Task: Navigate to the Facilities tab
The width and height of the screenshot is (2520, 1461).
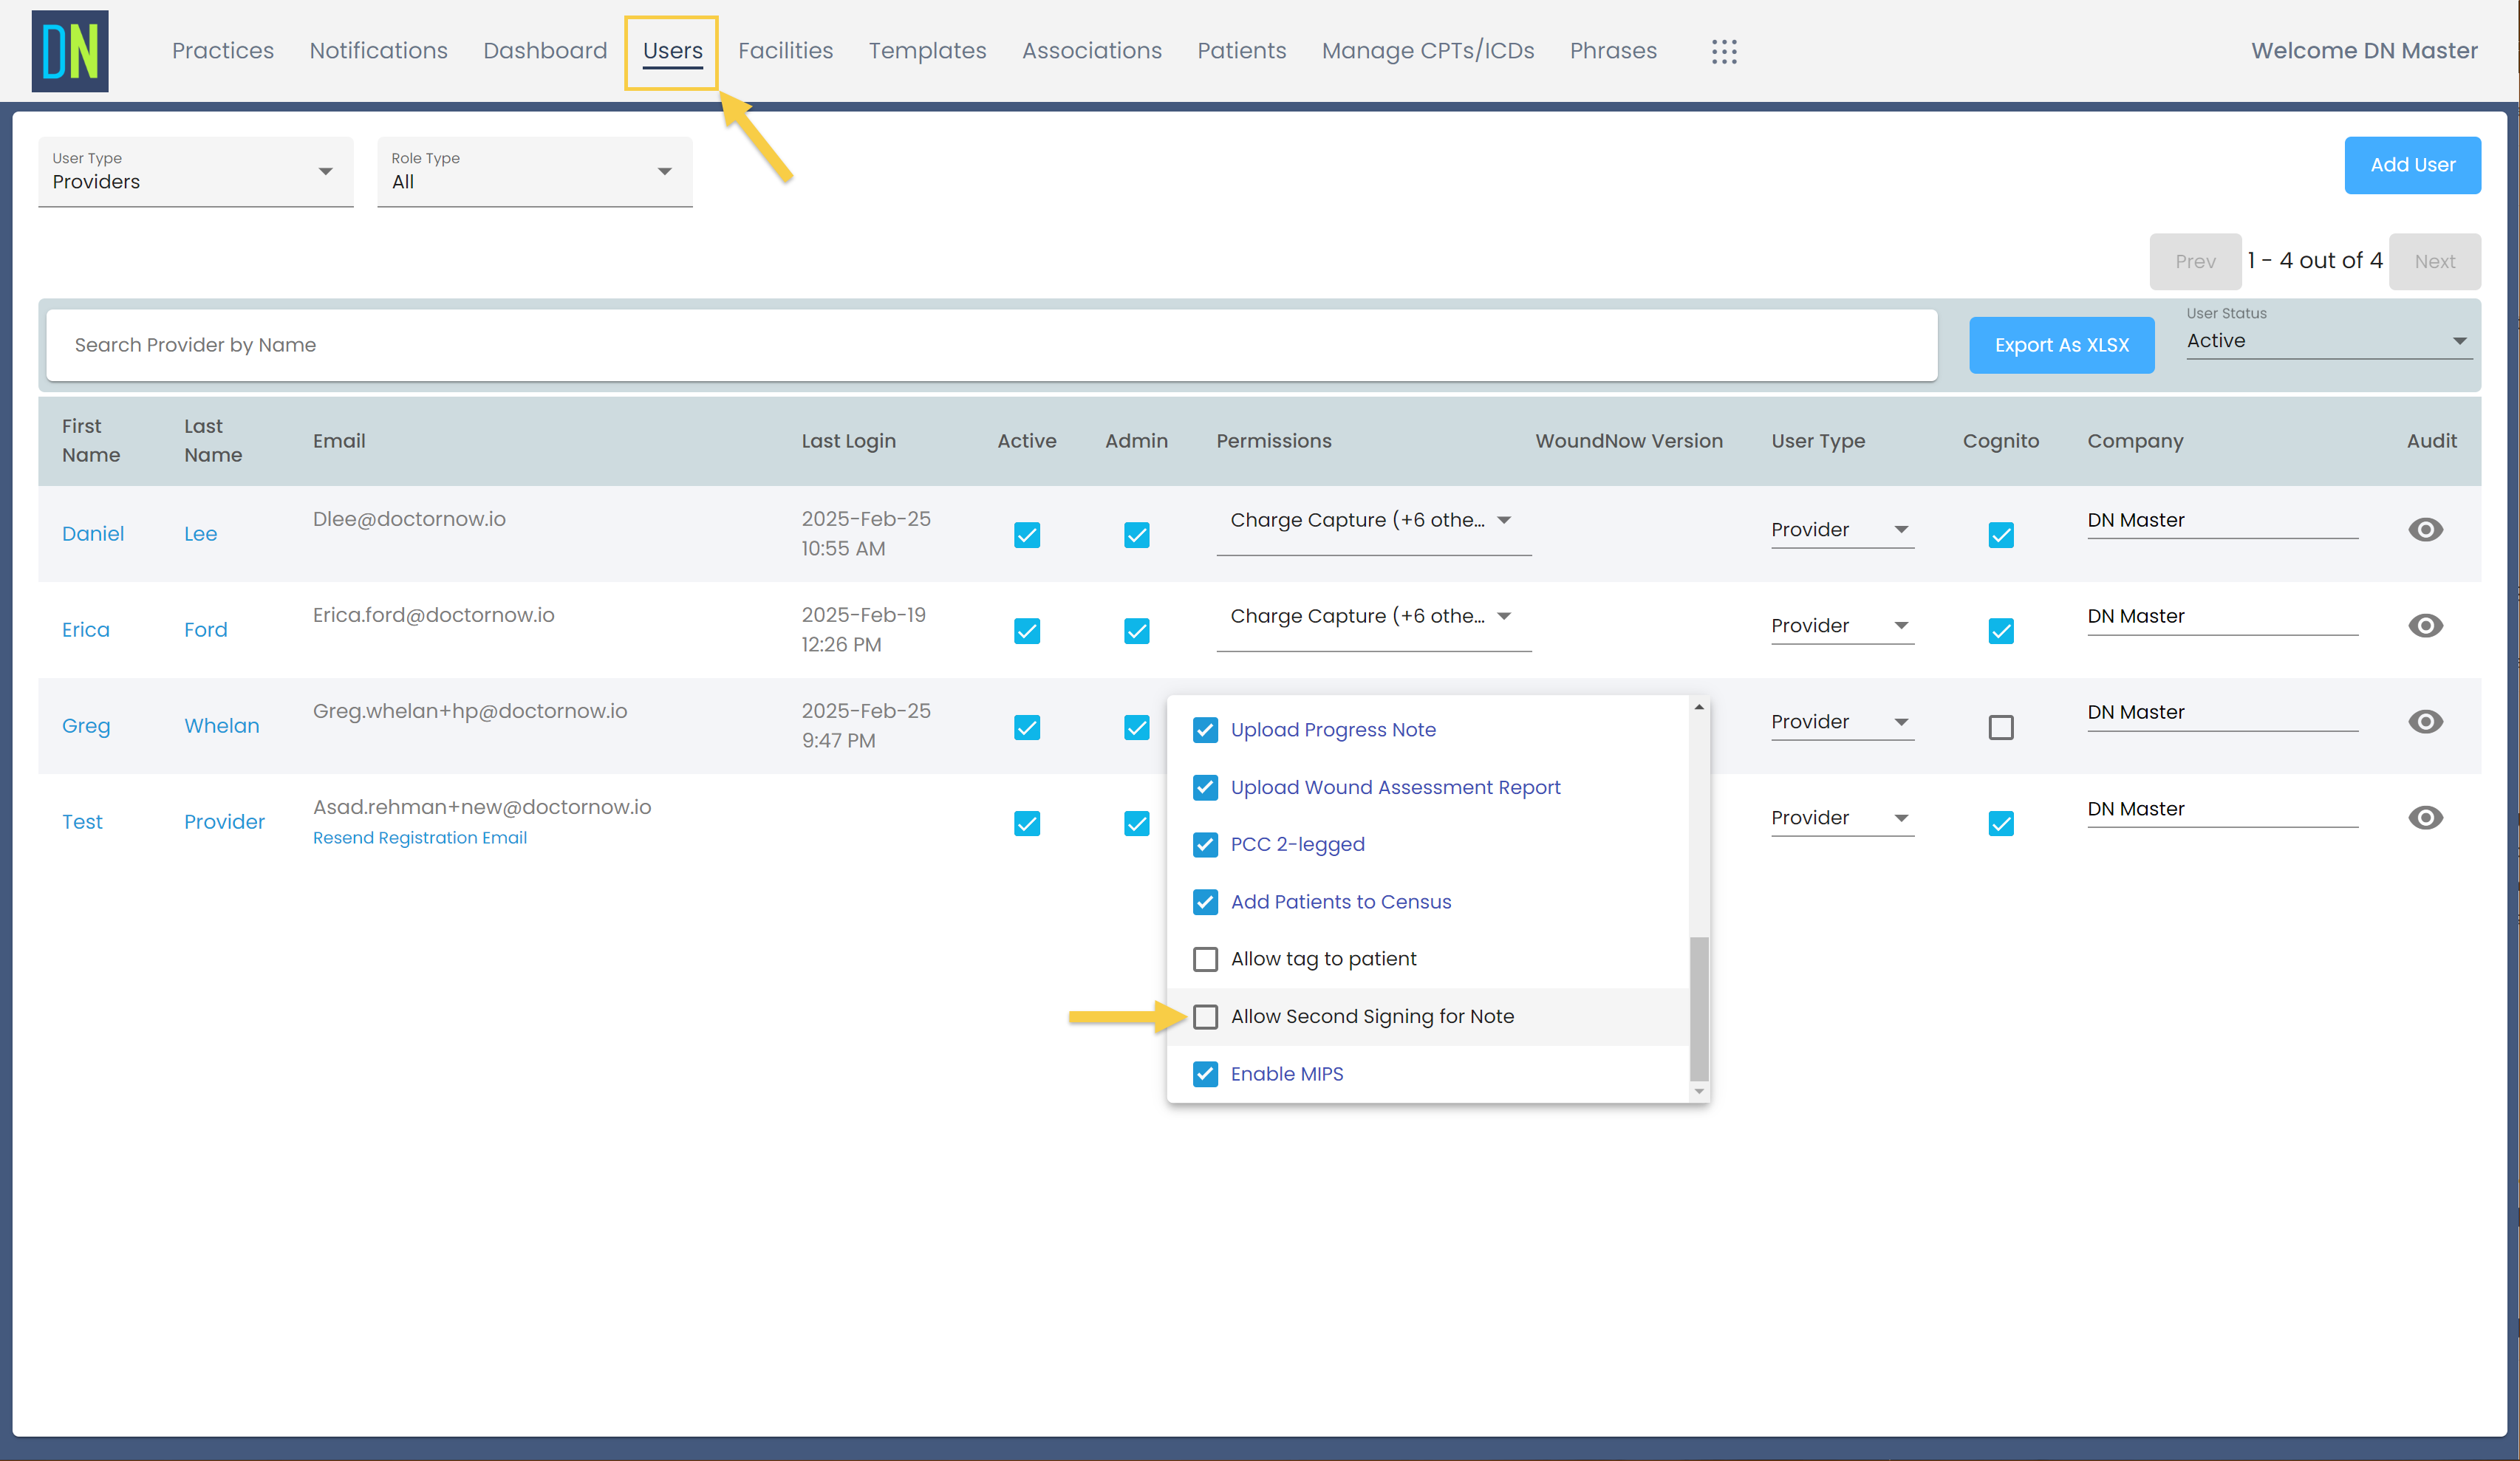Action: (785, 50)
